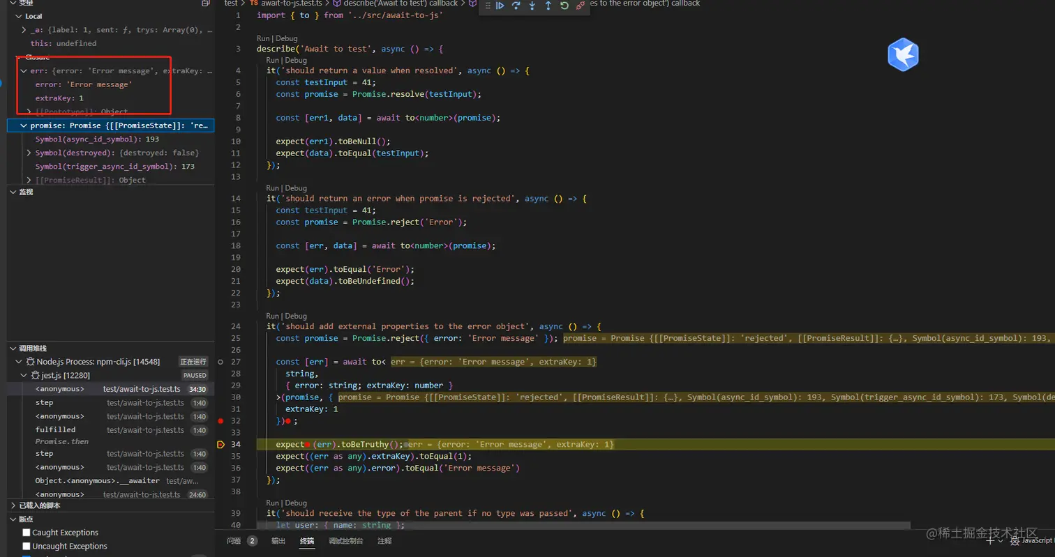Expand the [[PromiseResult]] entry
Viewport: 1055px width, 557px height.
pos(29,180)
